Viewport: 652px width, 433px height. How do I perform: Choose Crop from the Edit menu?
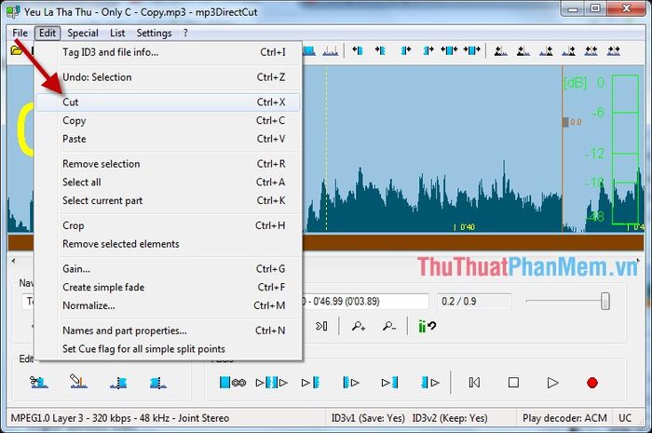click(x=168, y=225)
